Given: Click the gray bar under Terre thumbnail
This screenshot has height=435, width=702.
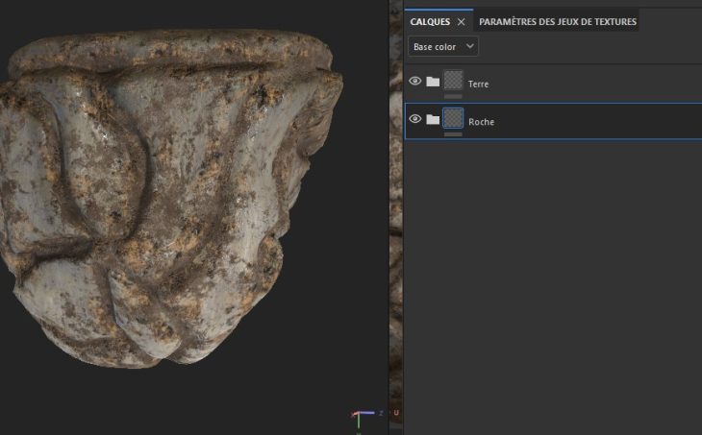Looking at the screenshot, I should point(453,97).
